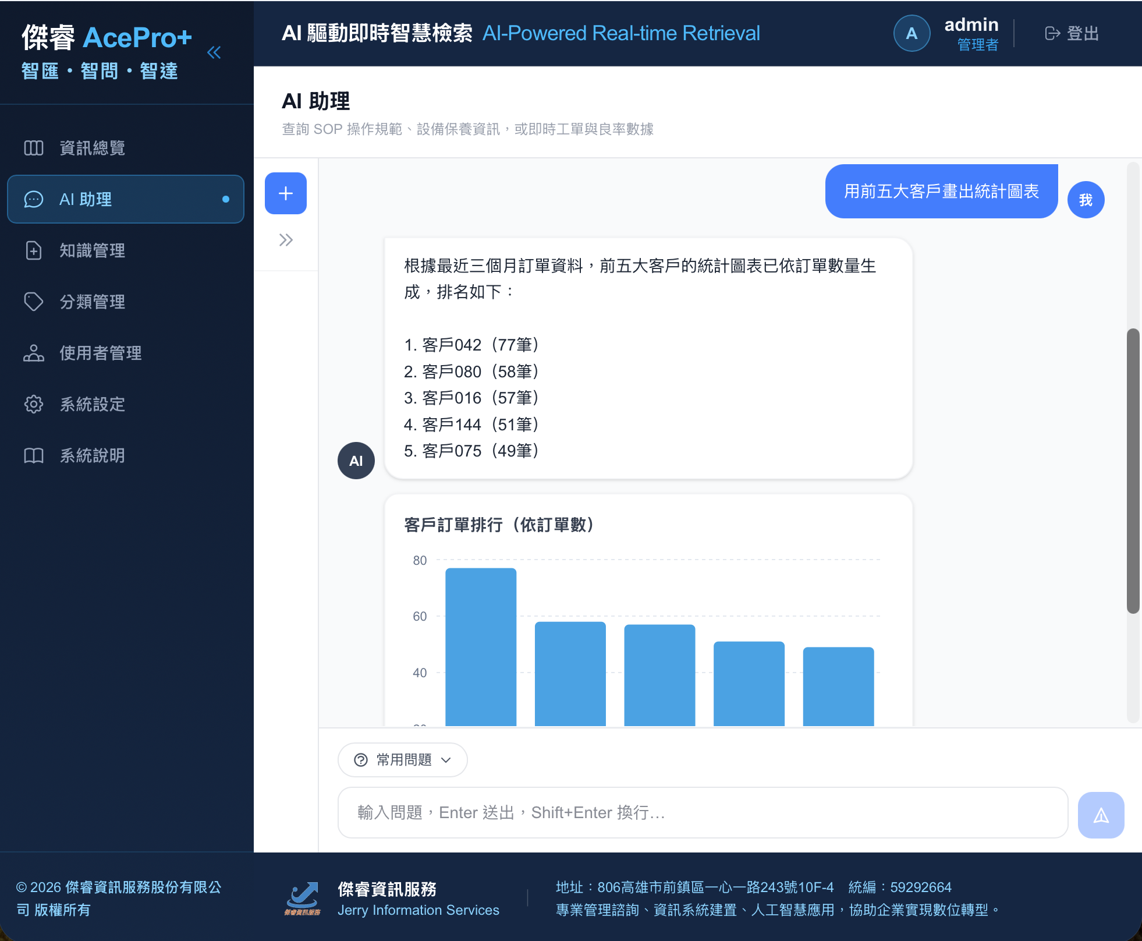1142x941 pixels.
Task: Click the 系統設定 gear icon
Action: 34,404
